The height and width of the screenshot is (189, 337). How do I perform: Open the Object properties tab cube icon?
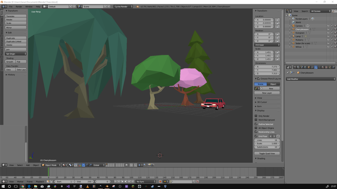309,67
